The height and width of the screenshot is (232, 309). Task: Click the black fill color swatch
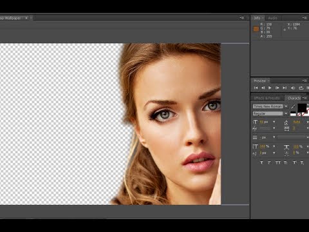click(302, 108)
